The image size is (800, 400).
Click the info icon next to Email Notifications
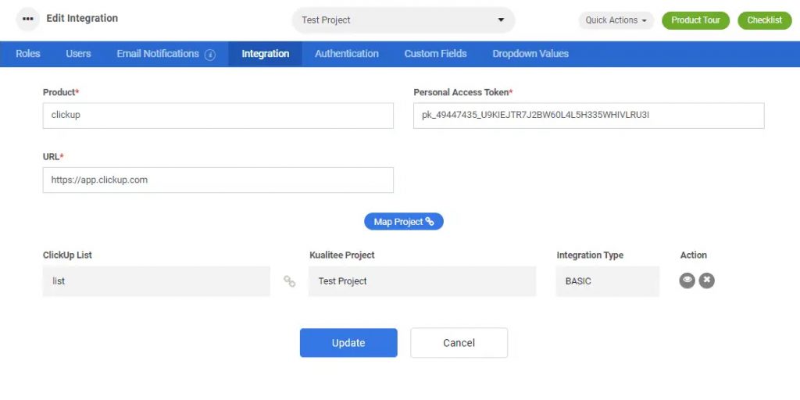point(210,55)
